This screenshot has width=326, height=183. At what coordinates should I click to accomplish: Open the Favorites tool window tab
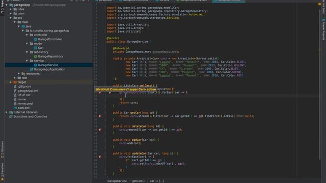[x=2, y=172]
